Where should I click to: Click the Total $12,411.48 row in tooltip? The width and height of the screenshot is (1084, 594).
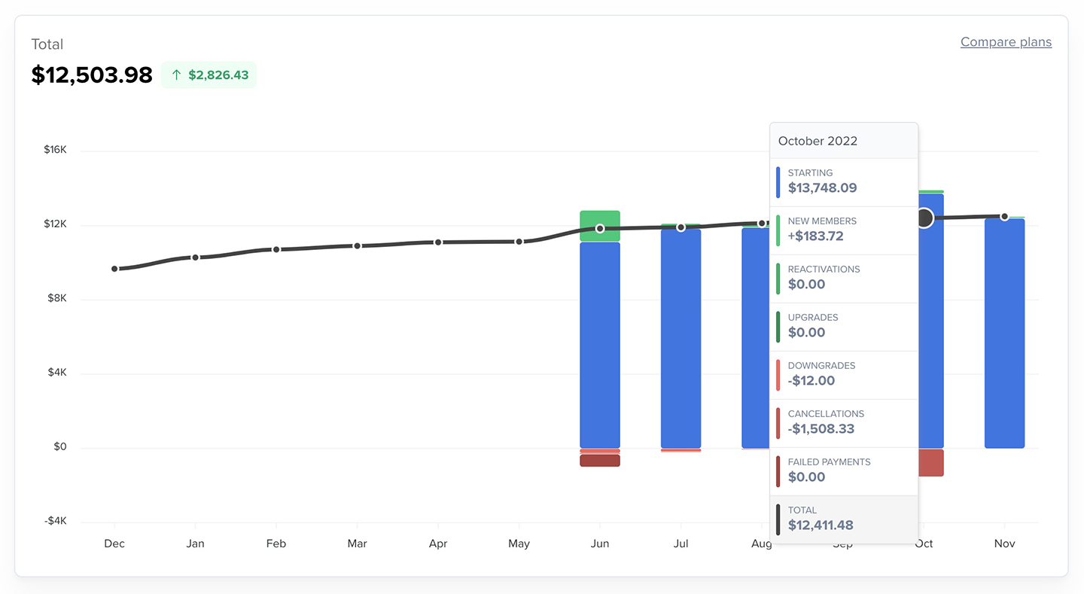(x=844, y=519)
